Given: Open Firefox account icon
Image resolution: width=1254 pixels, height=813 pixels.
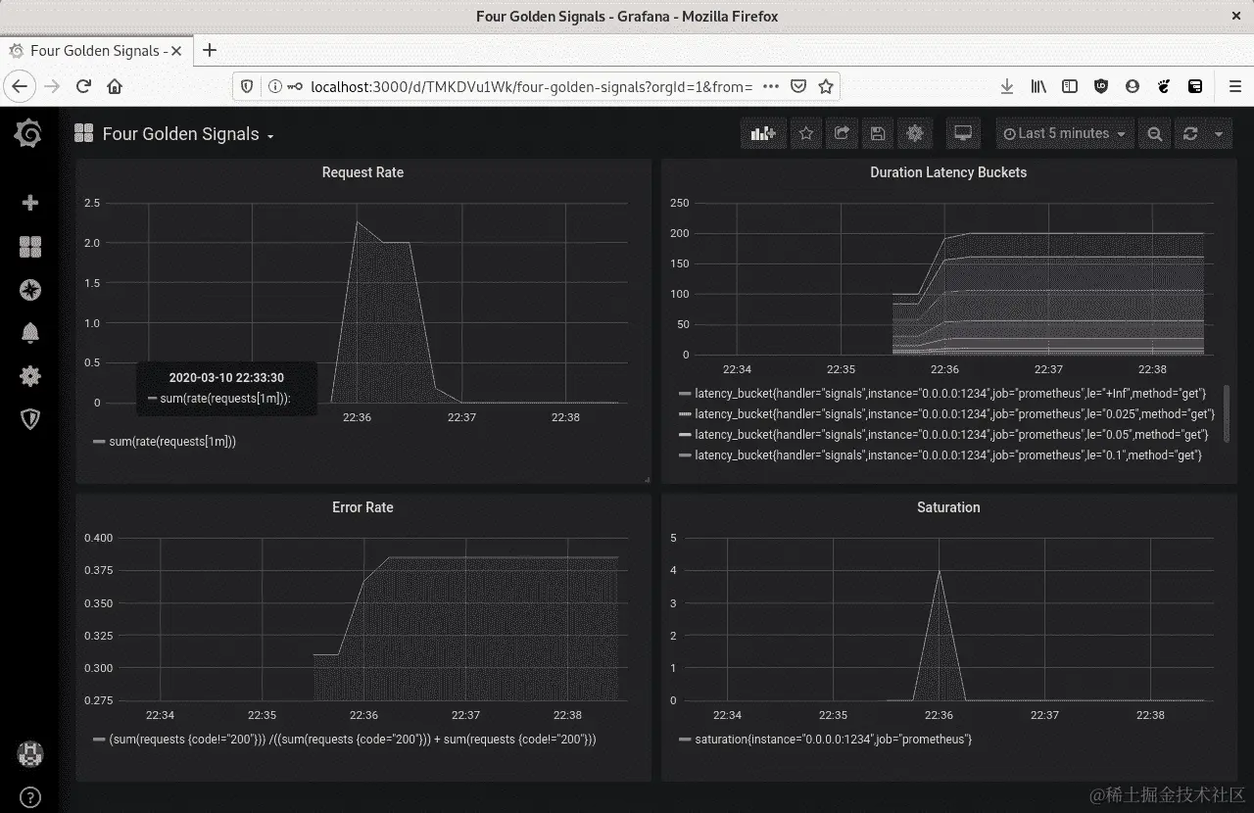Looking at the screenshot, I should (1133, 86).
